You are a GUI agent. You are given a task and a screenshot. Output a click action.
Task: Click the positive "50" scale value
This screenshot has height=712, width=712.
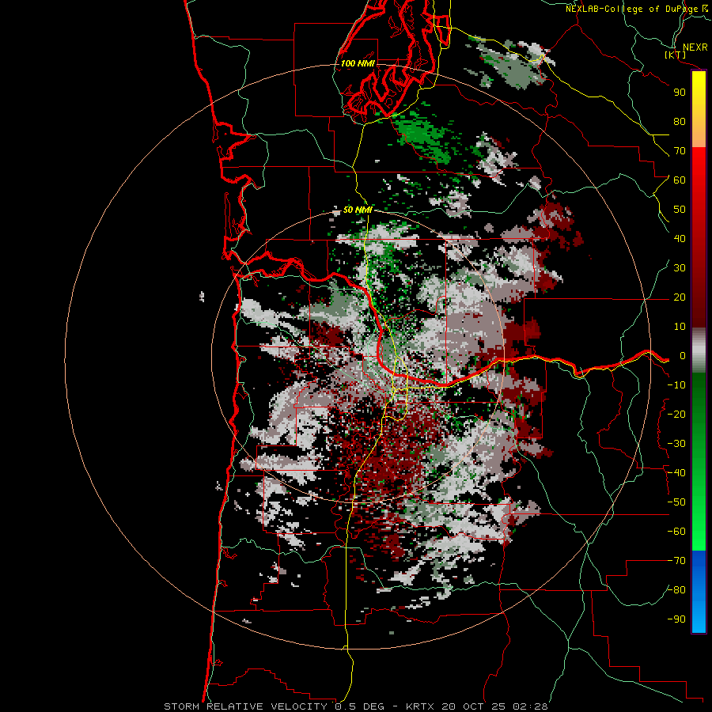pos(680,210)
